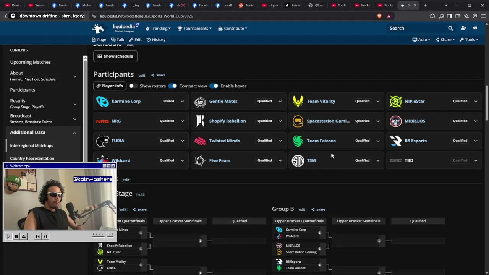Click the Gentle Mates team logo
489x275 pixels.
pyautogui.click(x=200, y=101)
